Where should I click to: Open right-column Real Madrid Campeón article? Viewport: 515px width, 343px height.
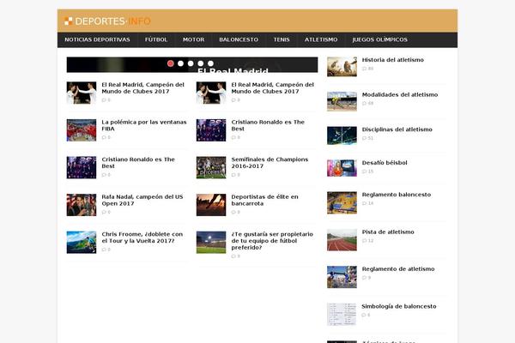click(273, 88)
